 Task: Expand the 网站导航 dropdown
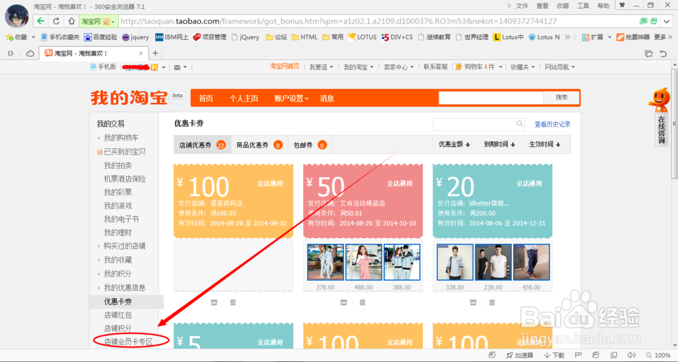(560, 67)
